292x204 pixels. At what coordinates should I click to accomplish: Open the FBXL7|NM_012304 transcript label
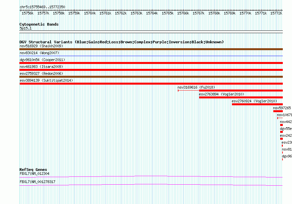(x=34, y=173)
